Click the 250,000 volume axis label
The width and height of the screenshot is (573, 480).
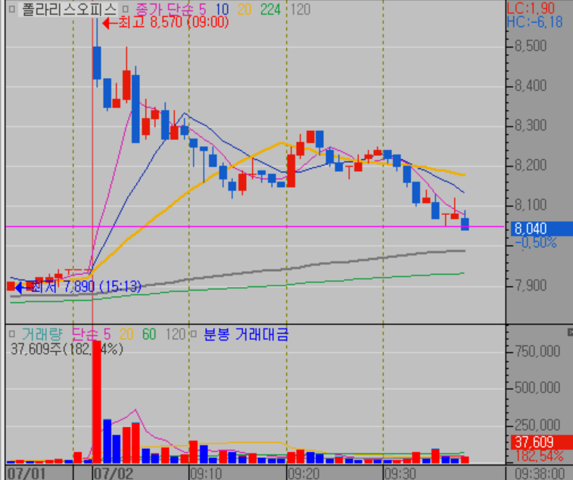[x=537, y=425]
